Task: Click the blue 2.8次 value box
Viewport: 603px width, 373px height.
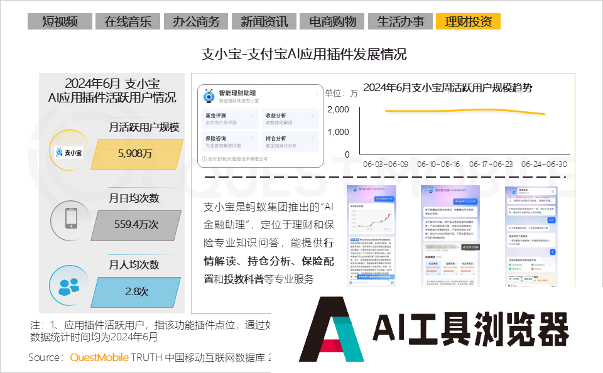Action: [x=136, y=292]
